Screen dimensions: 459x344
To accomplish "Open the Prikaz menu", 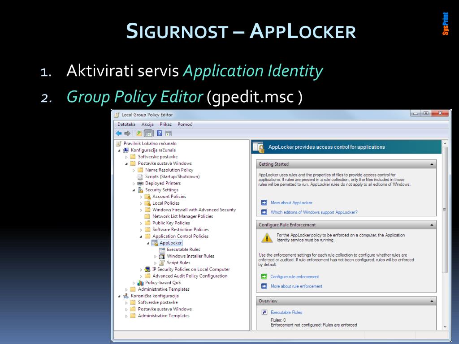I will 165,125.
